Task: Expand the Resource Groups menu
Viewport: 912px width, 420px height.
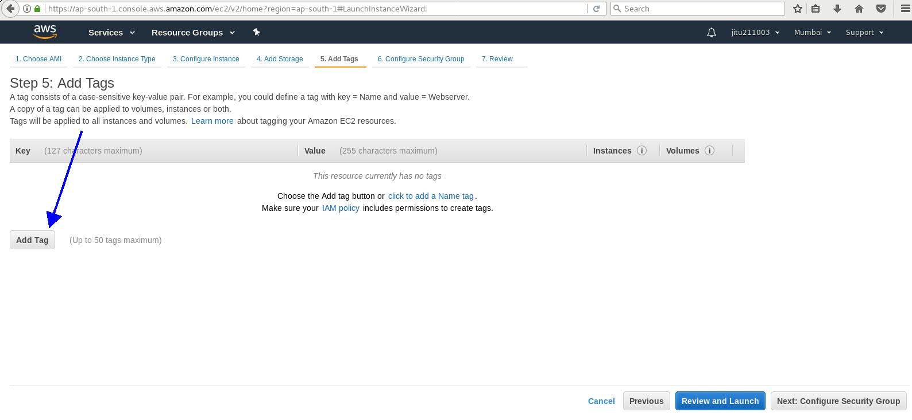Action: tap(193, 33)
